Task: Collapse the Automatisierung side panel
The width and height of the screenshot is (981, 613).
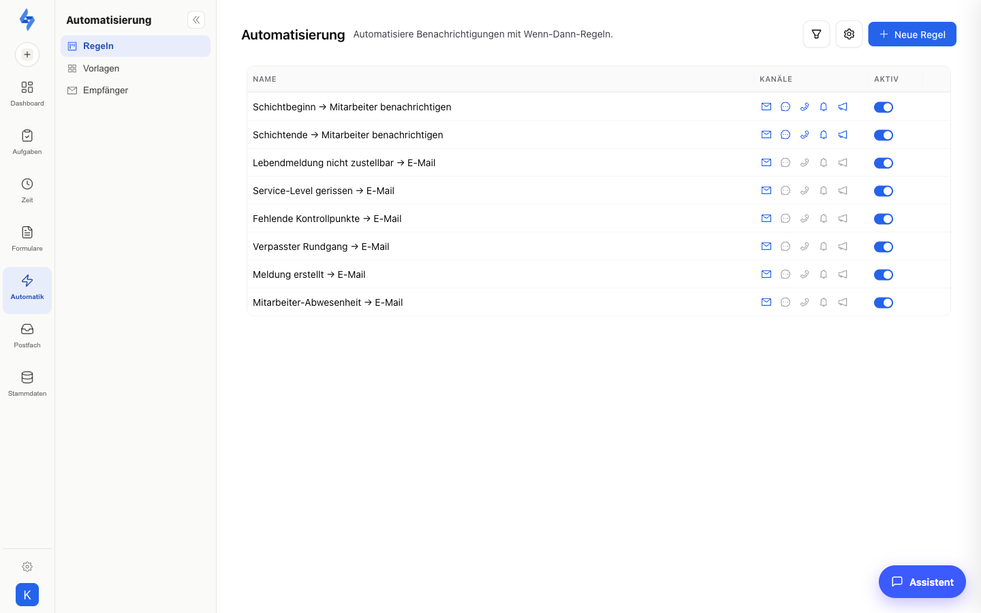Action: pos(196,20)
